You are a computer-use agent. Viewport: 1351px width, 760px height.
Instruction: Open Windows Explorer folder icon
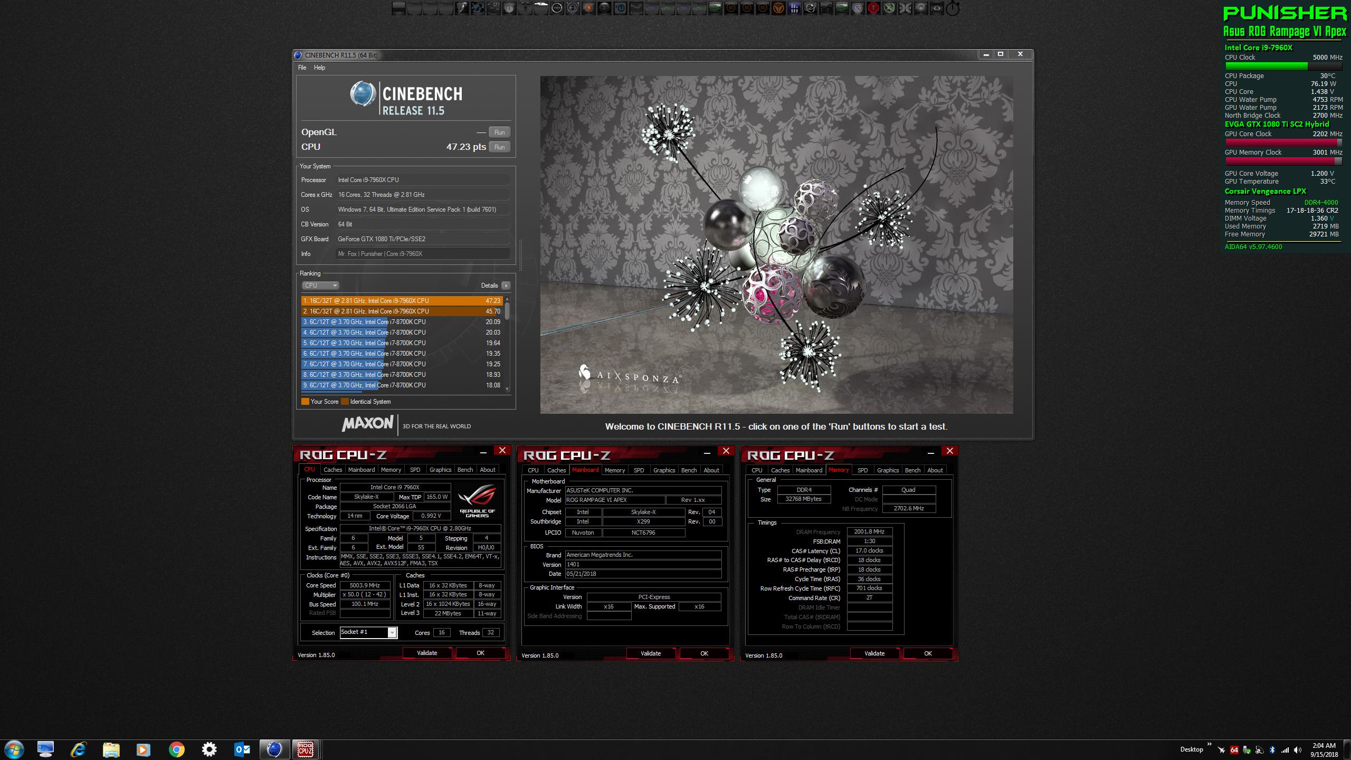[x=111, y=749]
